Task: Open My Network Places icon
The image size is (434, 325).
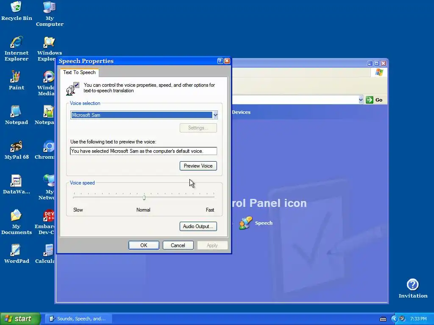Action: tap(47, 187)
